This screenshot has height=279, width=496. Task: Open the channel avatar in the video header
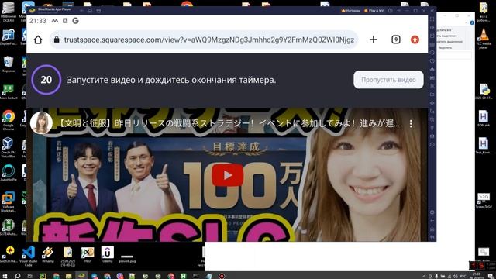coord(41,123)
